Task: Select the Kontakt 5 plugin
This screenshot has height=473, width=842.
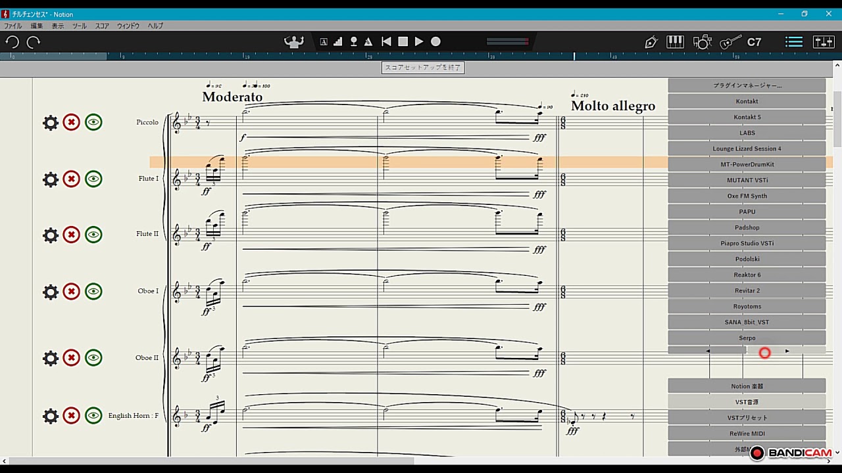Action: pos(747,117)
